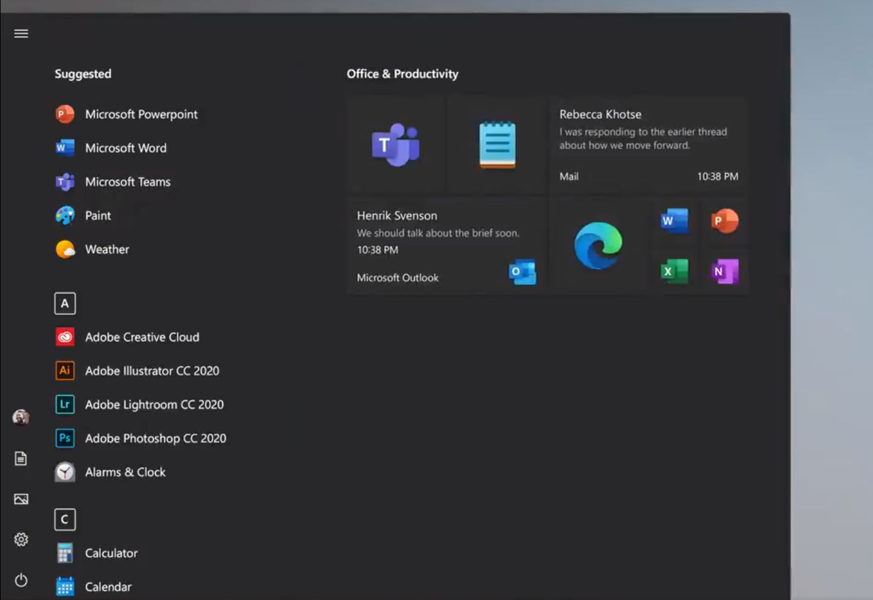This screenshot has width=873, height=600.
Task: Launch Microsoft Word from Suggested list
Action: 111,148
